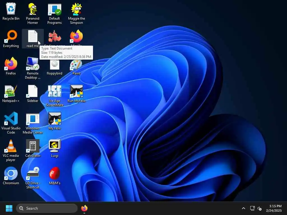287x215 pixels.
Task: Select the floppybird desktop icon
Action: (55, 67)
